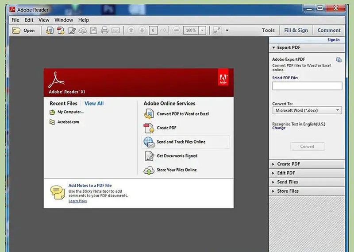Click Change recognition language link
This screenshot has height=252, width=354.
coord(279,128)
